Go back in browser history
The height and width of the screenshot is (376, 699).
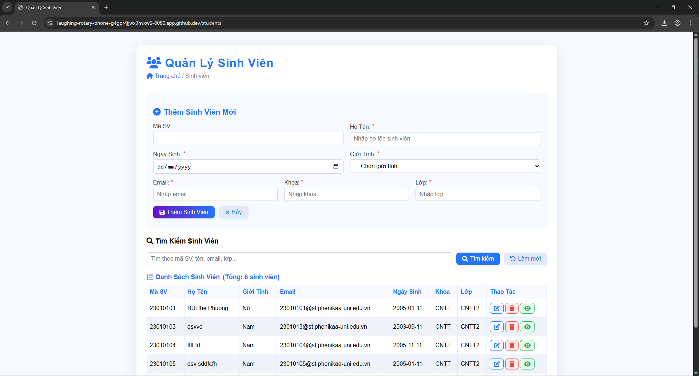[x=8, y=23]
